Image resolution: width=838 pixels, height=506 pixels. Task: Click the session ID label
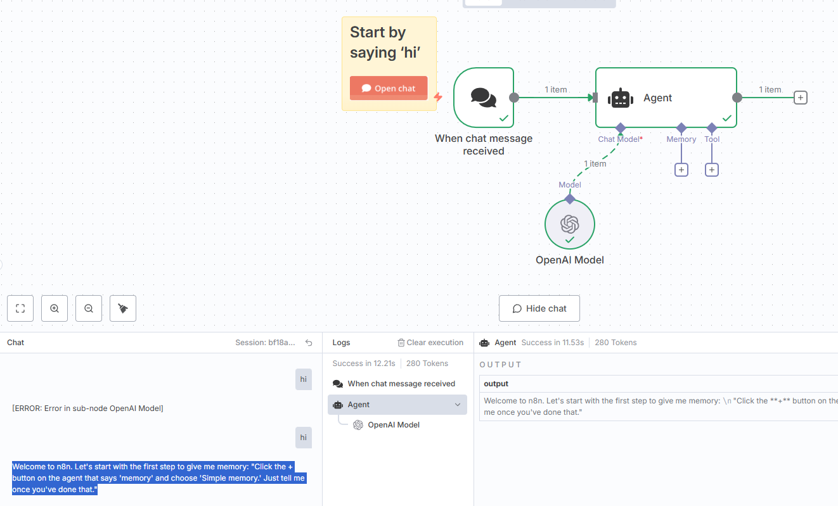point(265,343)
